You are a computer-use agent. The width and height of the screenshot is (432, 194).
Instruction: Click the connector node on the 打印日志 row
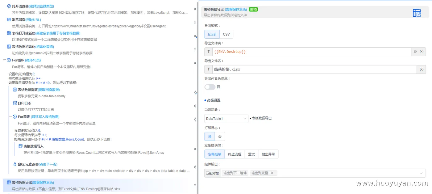(x=195, y=106)
